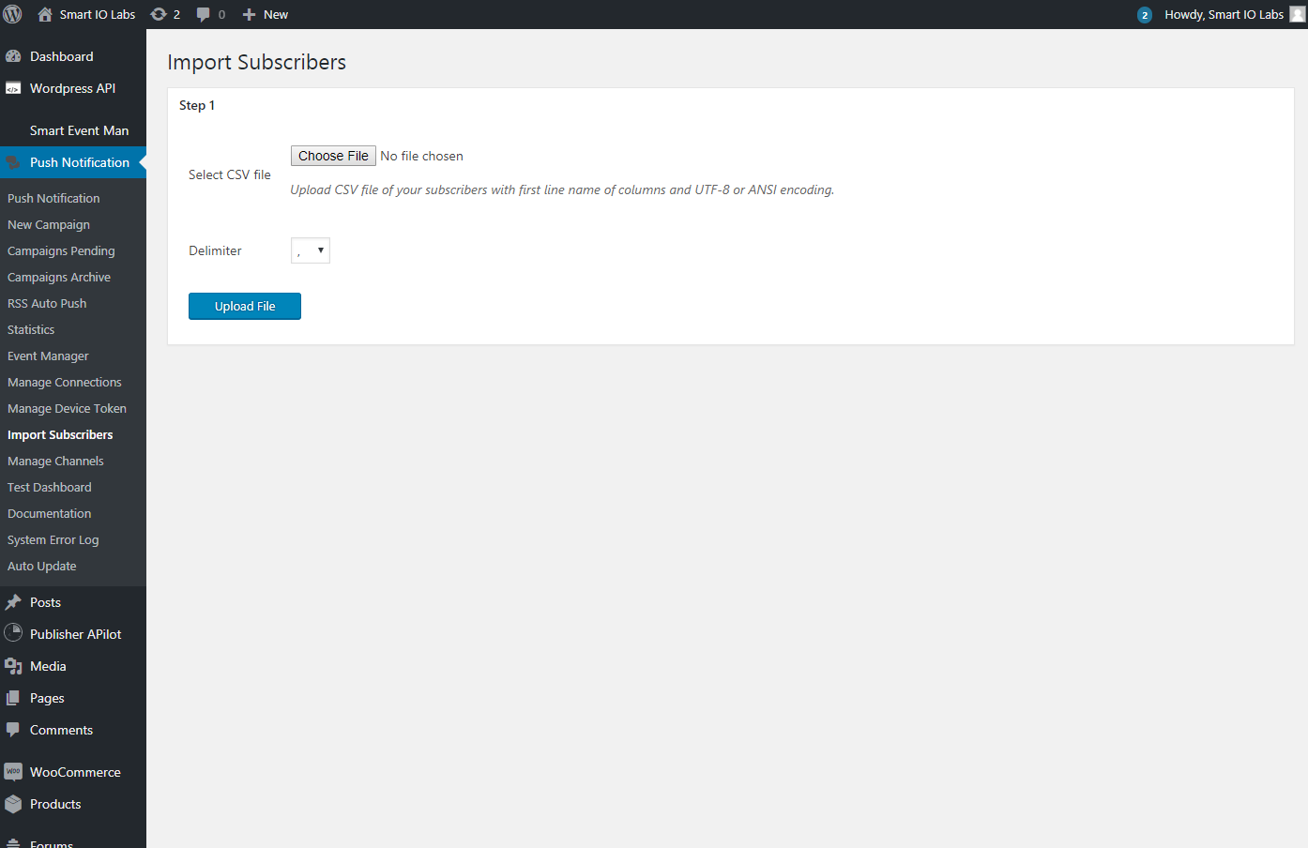
Task: Go to New Campaign submenu link
Action: coord(49,225)
